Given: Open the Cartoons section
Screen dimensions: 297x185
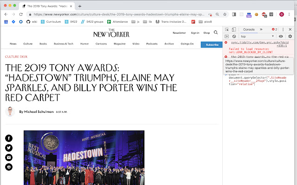Looking at the screenshot, I should 101,44.
